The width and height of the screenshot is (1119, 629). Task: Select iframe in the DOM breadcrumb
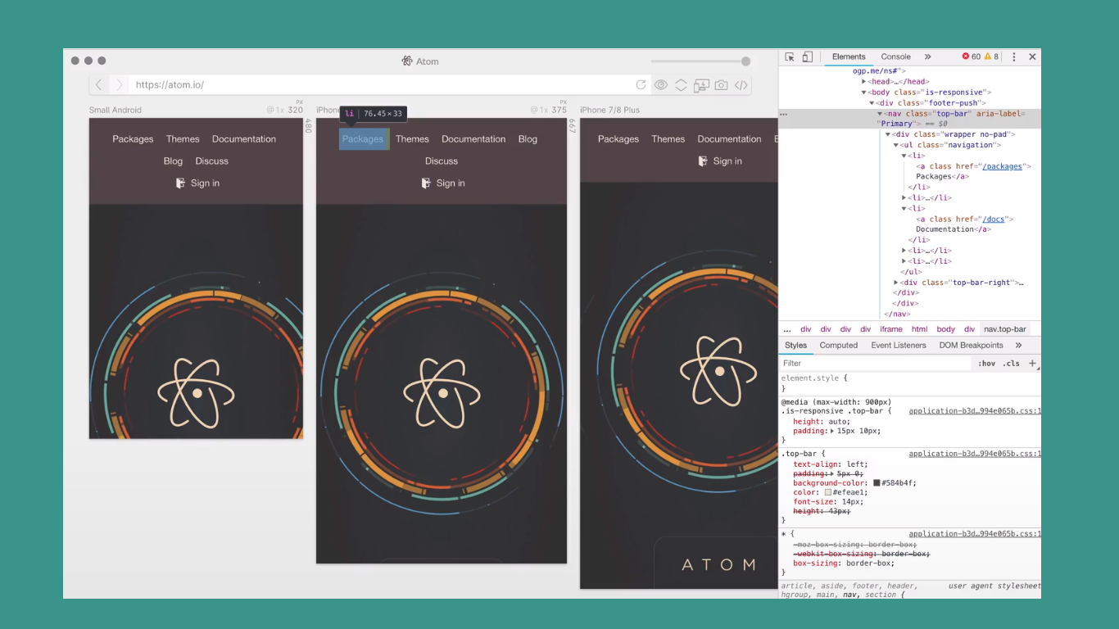click(x=891, y=329)
